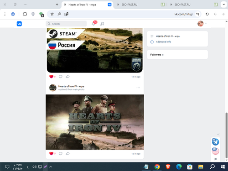Select Hearts of Iron IV - игра sidebar title
This screenshot has height=171, width=228.
(x=168, y=36)
